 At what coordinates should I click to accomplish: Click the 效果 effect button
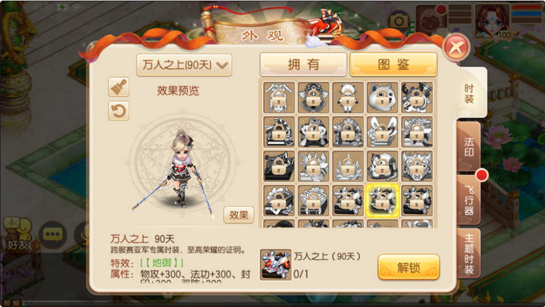[239, 215]
